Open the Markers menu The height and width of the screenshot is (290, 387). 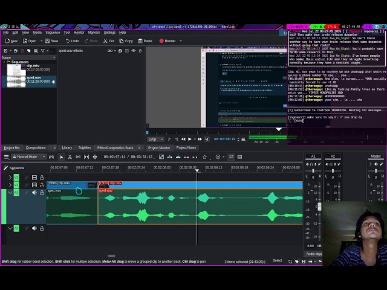pos(94,33)
